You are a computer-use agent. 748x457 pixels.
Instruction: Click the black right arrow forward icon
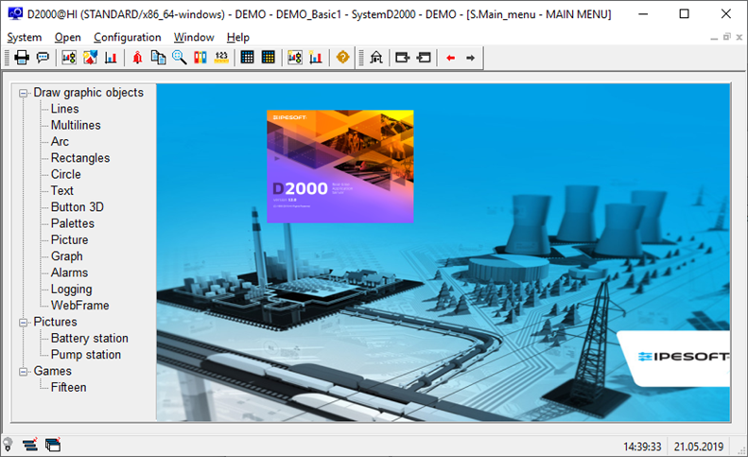pos(470,58)
